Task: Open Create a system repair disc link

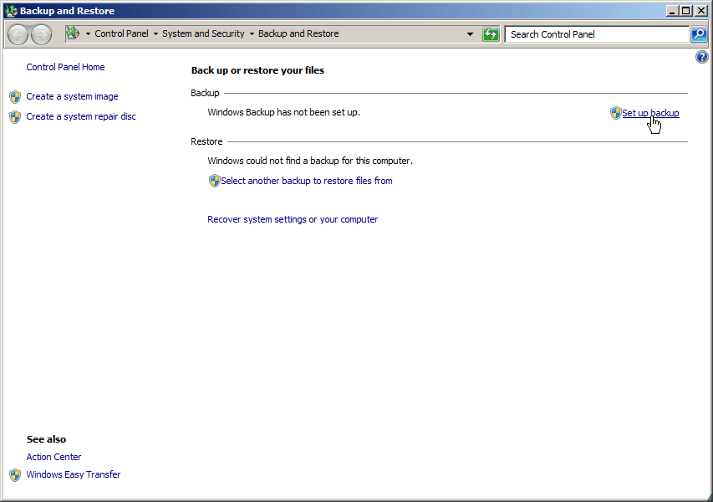Action: point(81,116)
